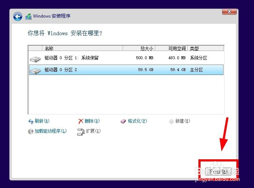Delete the partition with 删除(D)
This screenshot has height=188, width=254.
tap(92, 121)
